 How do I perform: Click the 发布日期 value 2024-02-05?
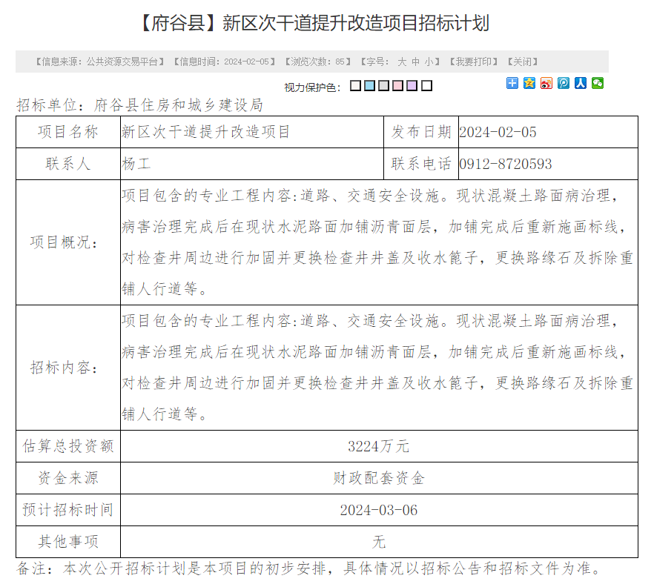[498, 133]
